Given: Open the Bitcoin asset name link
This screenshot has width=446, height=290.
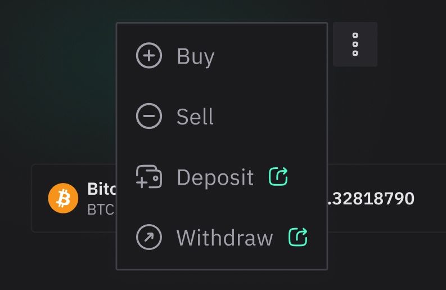Looking at the screenshot, I should pyautogui.click(x=102, y=189).
